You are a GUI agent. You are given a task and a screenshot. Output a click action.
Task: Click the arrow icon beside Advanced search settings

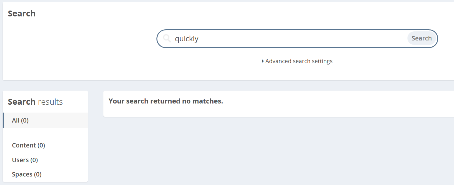pos(263,61)
